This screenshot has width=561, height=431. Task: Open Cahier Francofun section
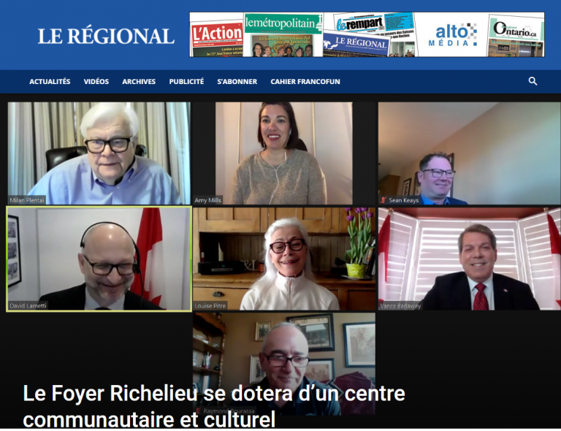pos(305,82)
